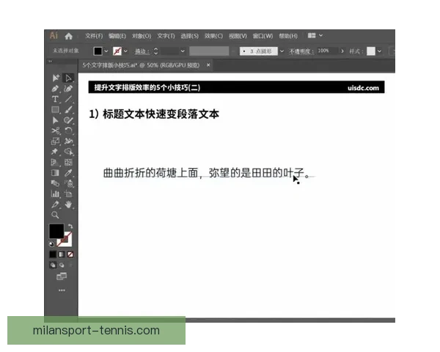
Task: Open the '3 点圆形' brush definition dropdown arrow
Action: click(x=282, y=51)
